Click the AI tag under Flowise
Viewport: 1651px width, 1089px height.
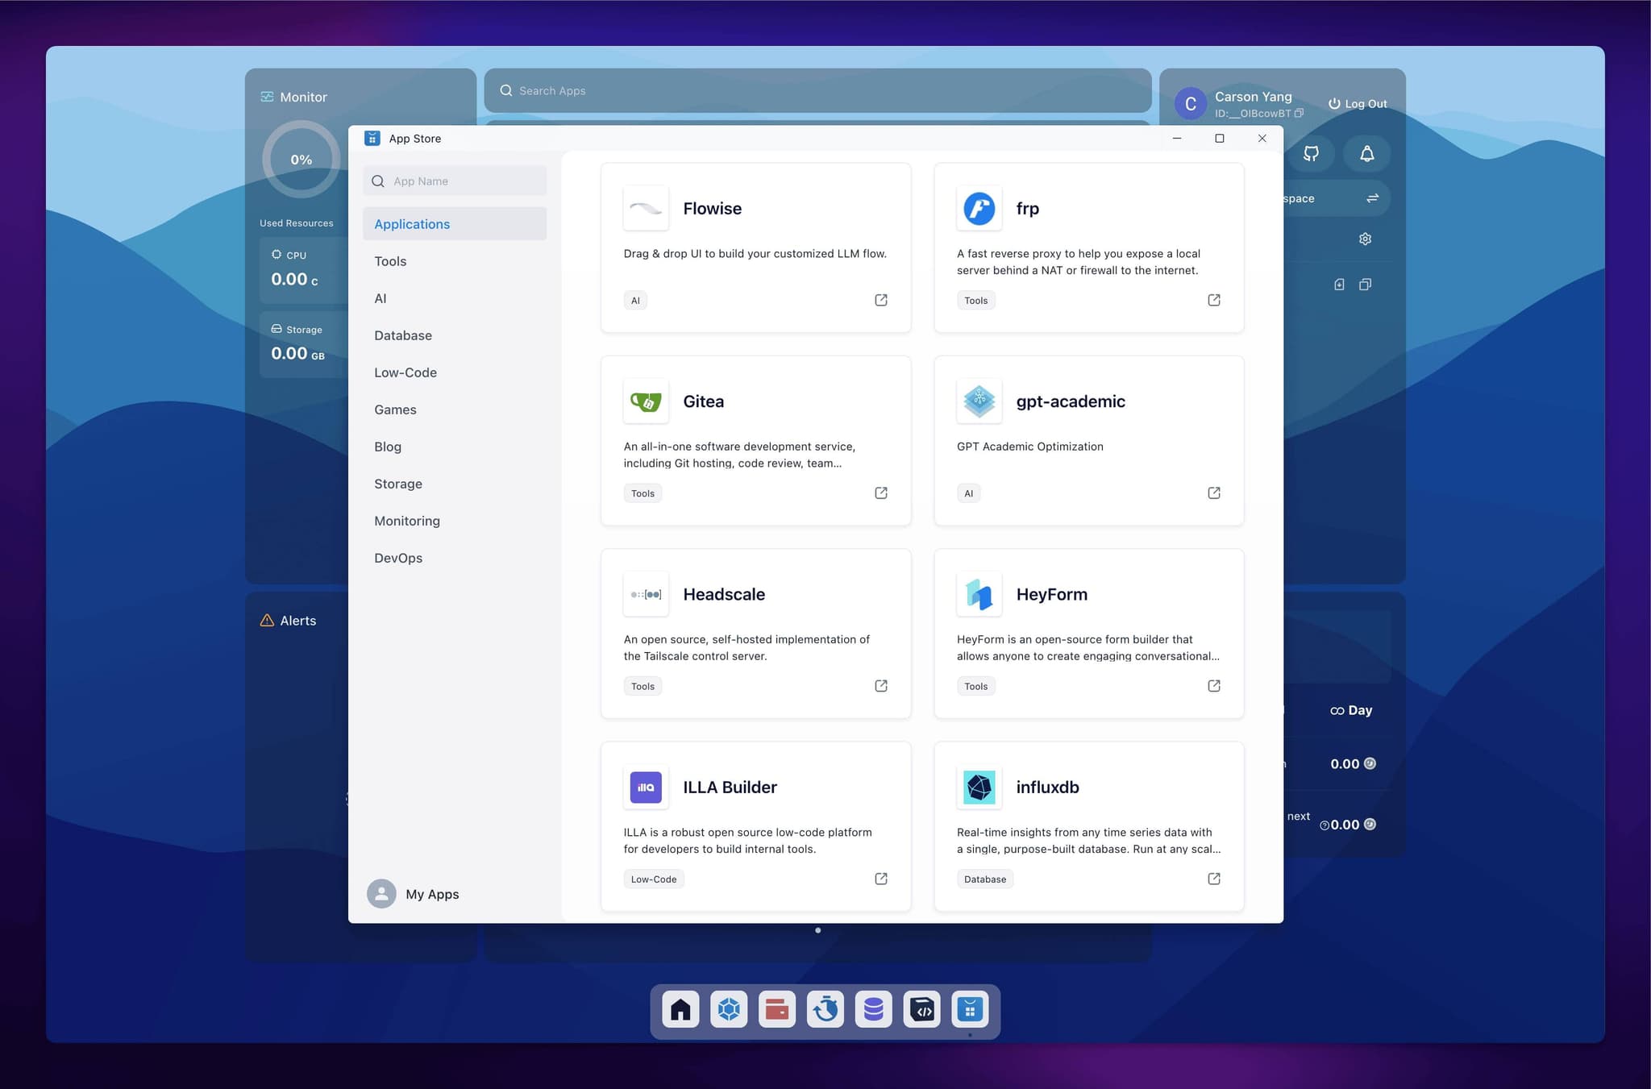(635, 300)
